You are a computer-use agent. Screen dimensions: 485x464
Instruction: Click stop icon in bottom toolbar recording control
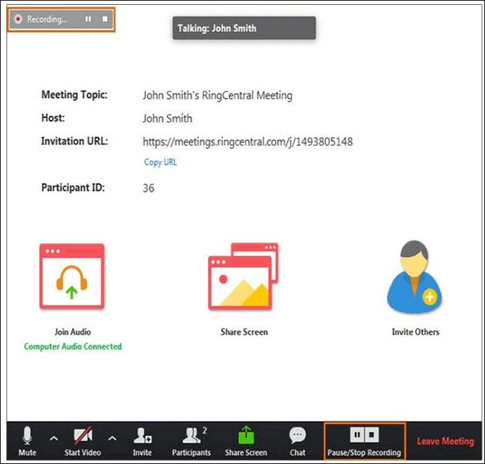click(x=372, y=435)
